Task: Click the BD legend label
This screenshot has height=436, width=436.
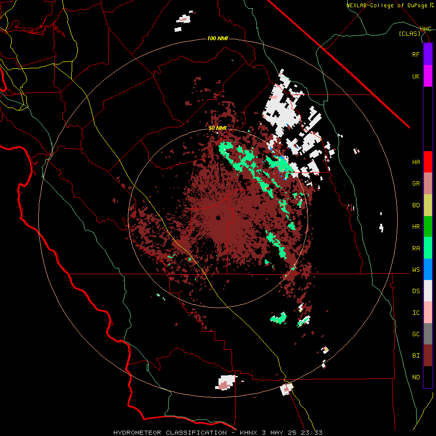Action: point(416,205)
